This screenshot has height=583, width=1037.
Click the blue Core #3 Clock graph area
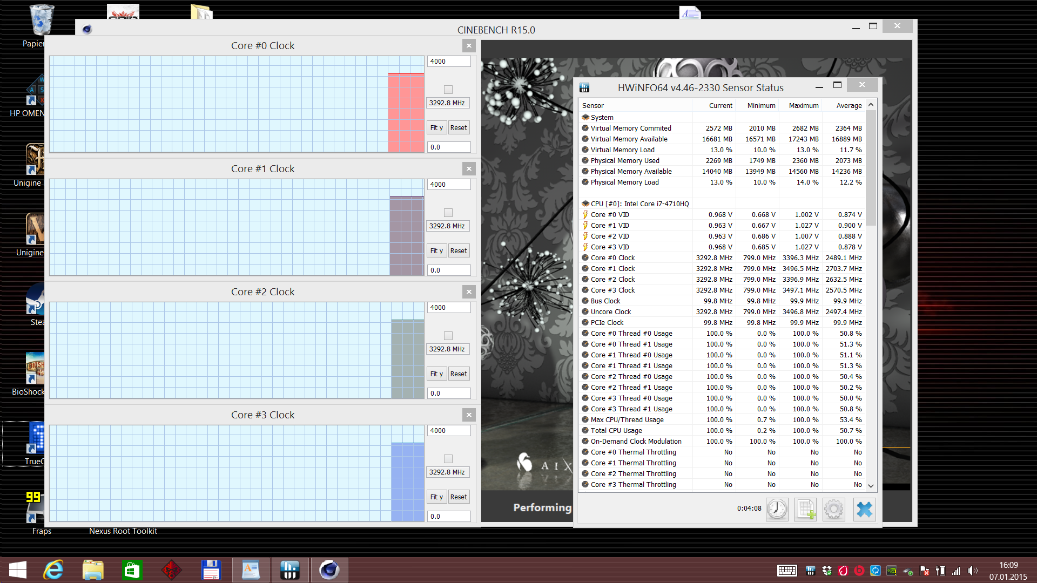click(x=408, y=482)
